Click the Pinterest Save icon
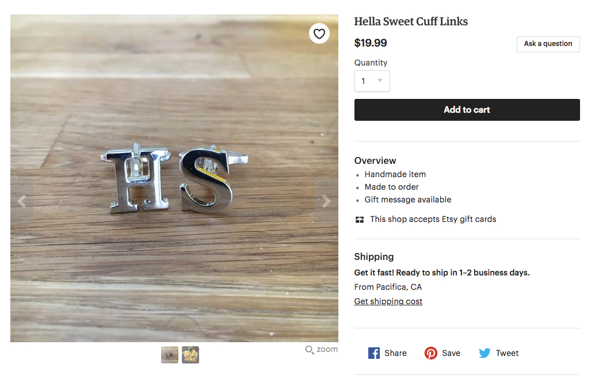 tap(431, 353)
